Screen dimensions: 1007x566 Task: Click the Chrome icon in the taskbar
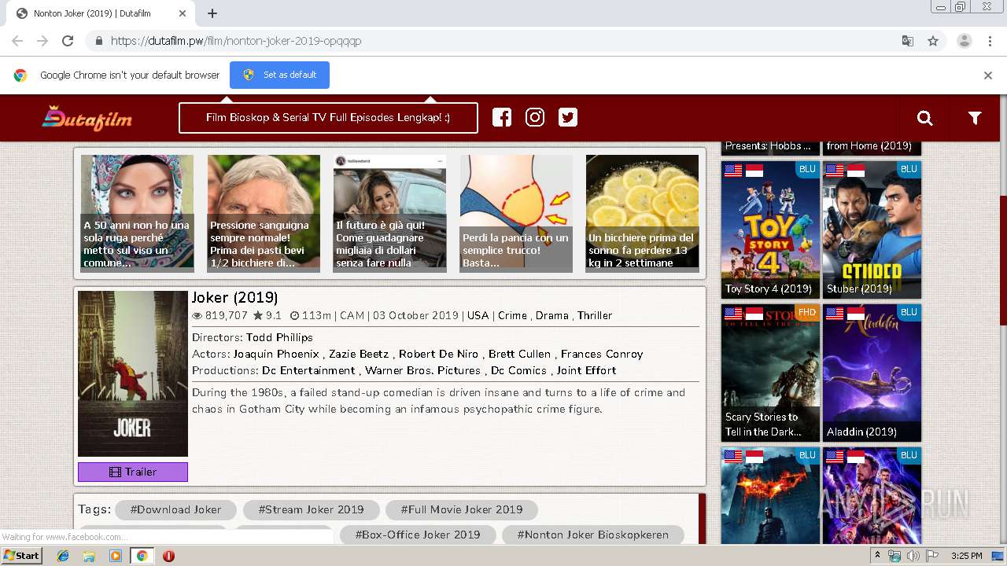[142, 556]
